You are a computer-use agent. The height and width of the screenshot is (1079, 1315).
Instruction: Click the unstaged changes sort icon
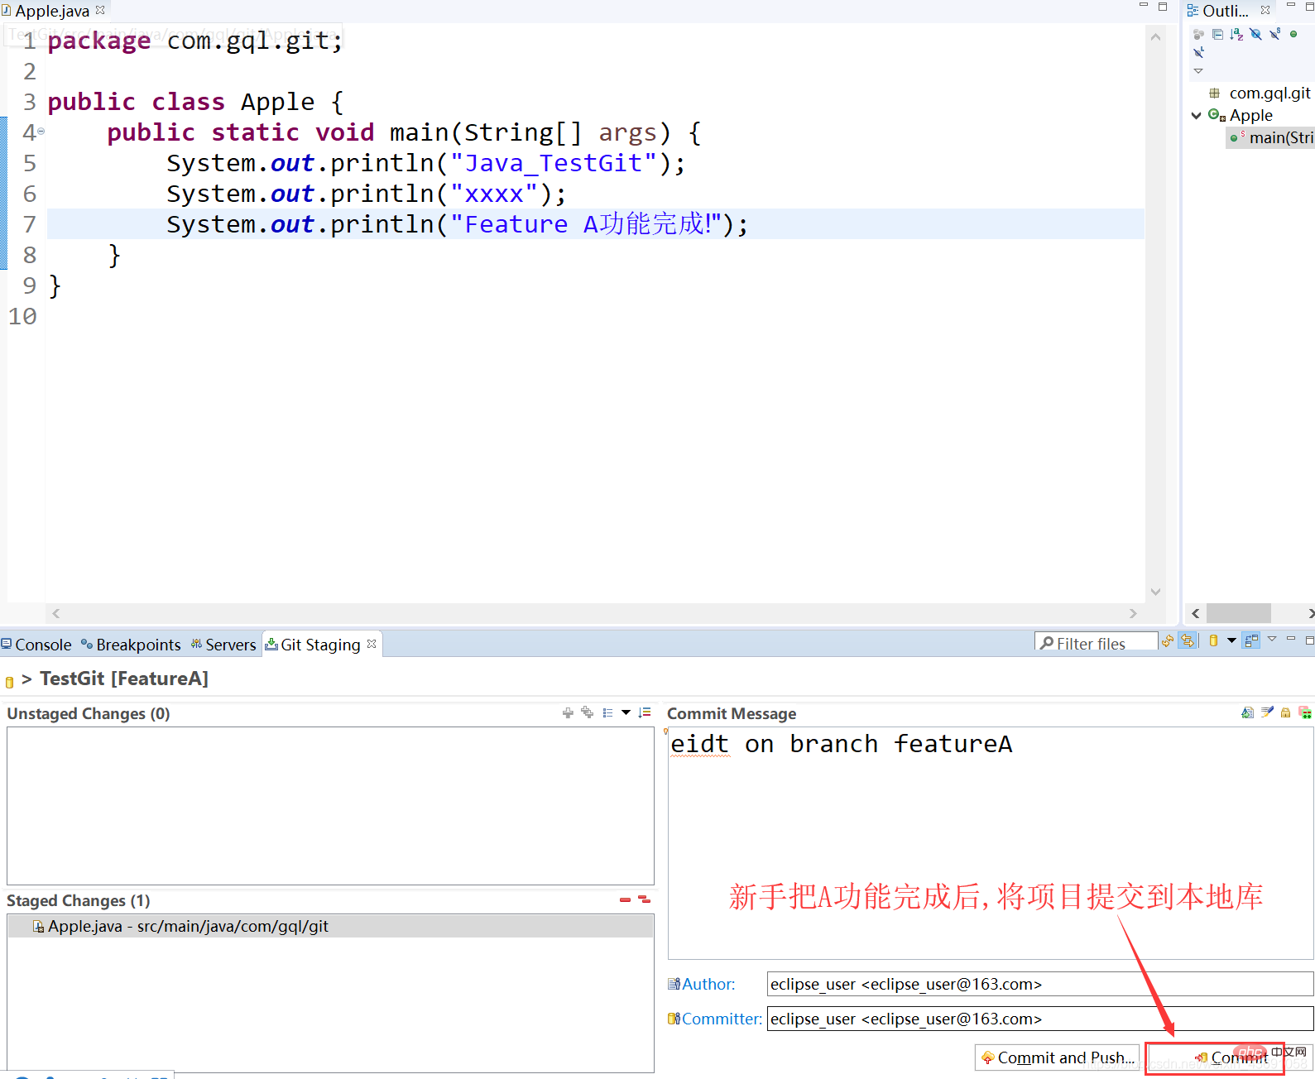click(x=645, y=712)
